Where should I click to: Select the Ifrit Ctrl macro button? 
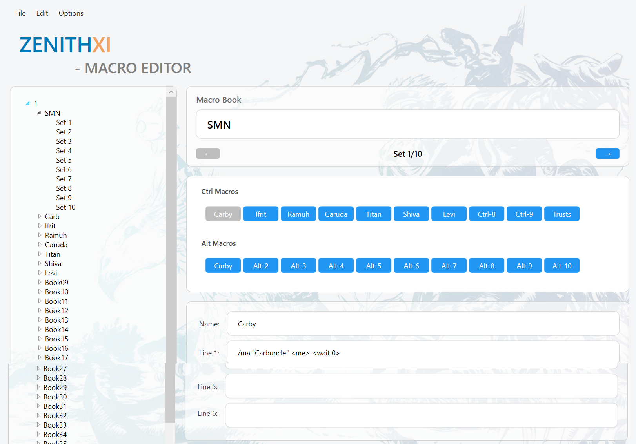click(261, 214)
